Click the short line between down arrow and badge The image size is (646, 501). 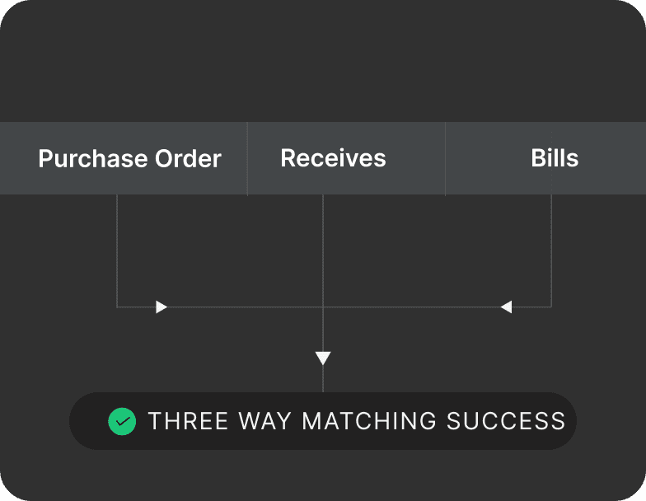coord(323,380)
